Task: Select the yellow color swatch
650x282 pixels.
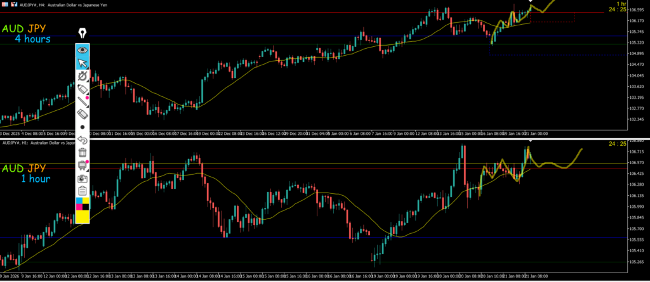Action: point(82,217)
